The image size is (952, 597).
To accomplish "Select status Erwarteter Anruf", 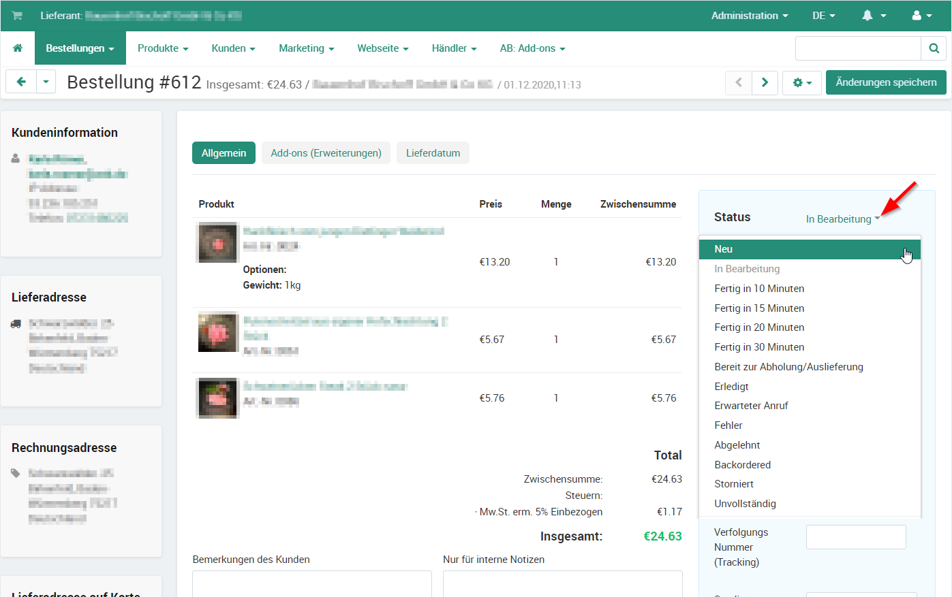I will pos(810,406).
